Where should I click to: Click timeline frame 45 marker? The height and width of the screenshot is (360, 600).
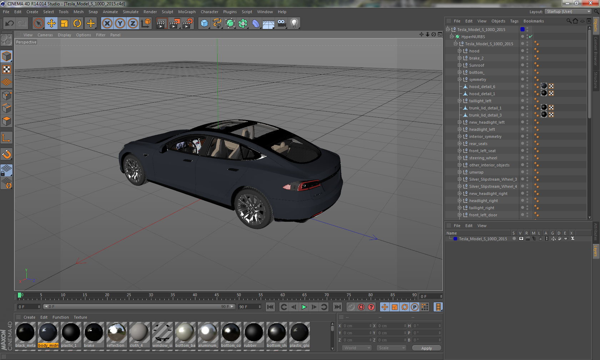coord(217,295)
